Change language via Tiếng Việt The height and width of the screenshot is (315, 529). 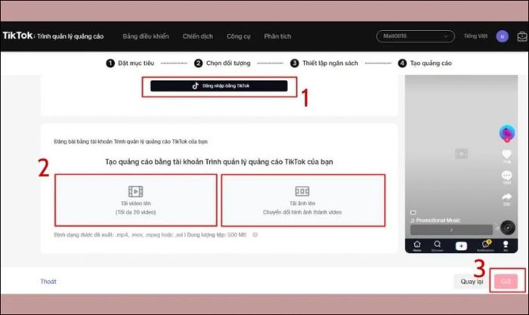click(475, 36)
